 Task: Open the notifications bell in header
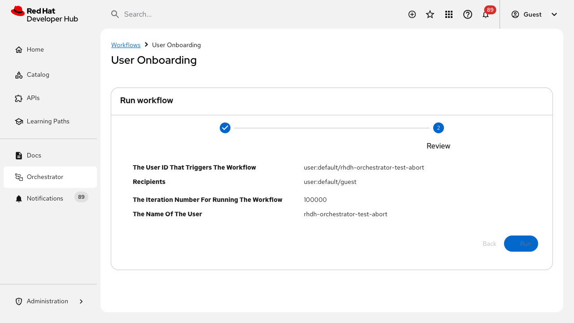pos(486,14)
